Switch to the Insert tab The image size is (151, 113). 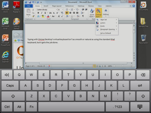click(x=46, y=6)
